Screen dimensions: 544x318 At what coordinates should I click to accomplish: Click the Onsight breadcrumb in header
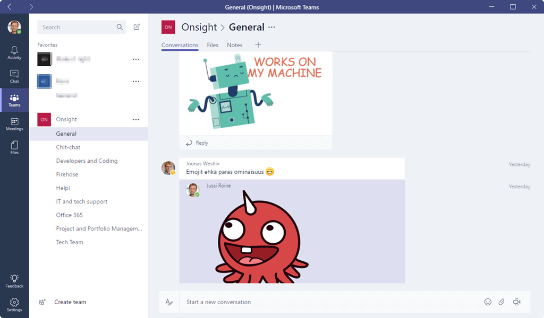(199, 27)
